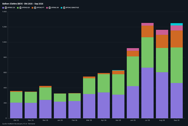Click the Okt 25 axis label

16,120
